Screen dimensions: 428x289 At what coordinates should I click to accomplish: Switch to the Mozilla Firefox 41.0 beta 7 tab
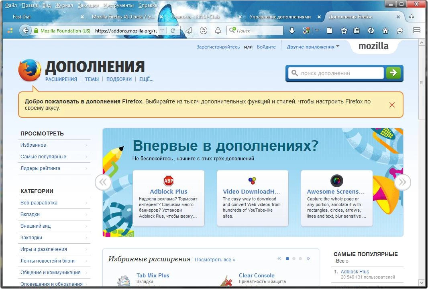[x=123, y=17]
